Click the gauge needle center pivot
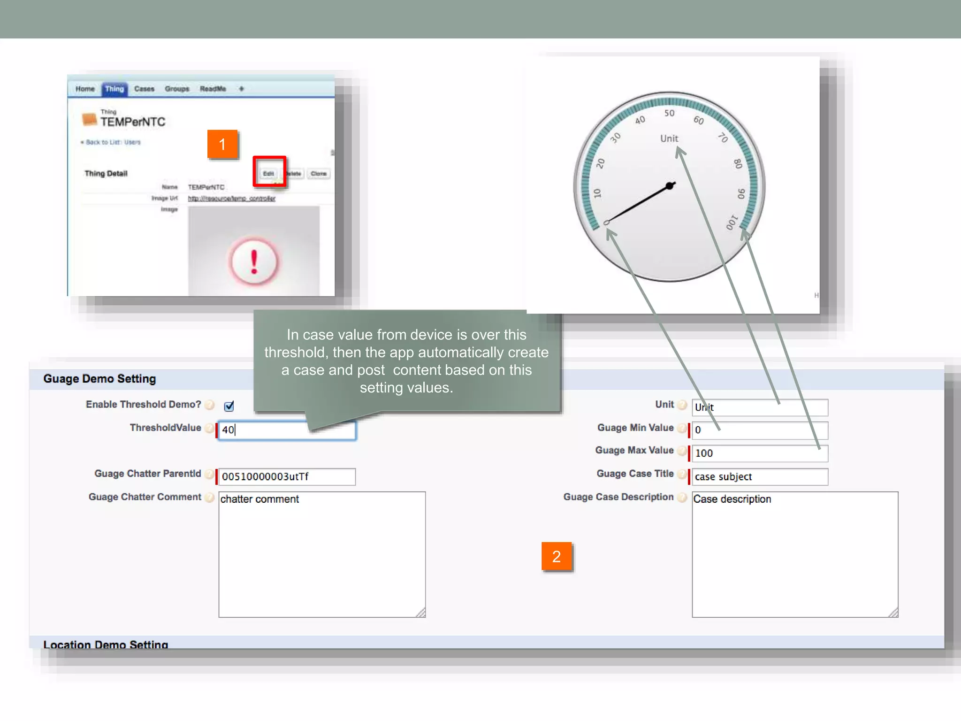 click(x=670, y=186)
